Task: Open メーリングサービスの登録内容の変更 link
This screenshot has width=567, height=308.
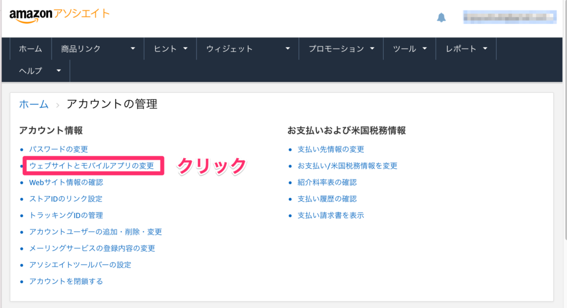Action: [x=92, y=248]
